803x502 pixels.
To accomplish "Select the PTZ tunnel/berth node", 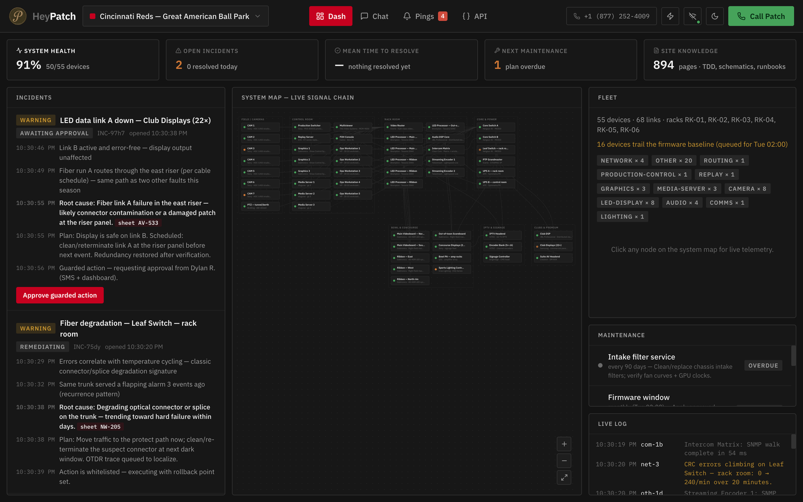I will click(x=261, y=206).
